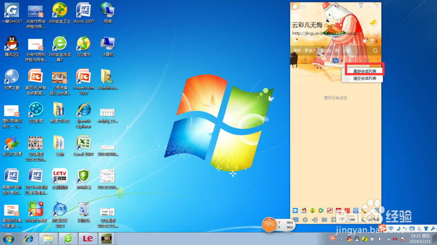Select 阿里旺旺 2013 desktop icon

tap(59, 214)
